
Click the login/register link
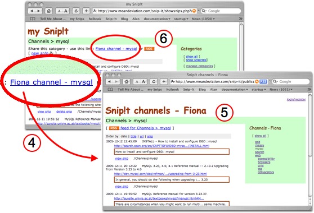click(x=296, y=99)
